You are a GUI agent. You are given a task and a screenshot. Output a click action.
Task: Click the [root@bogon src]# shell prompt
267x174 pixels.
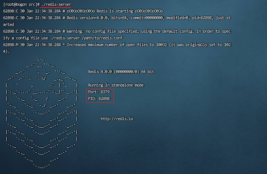click(21, 4)
